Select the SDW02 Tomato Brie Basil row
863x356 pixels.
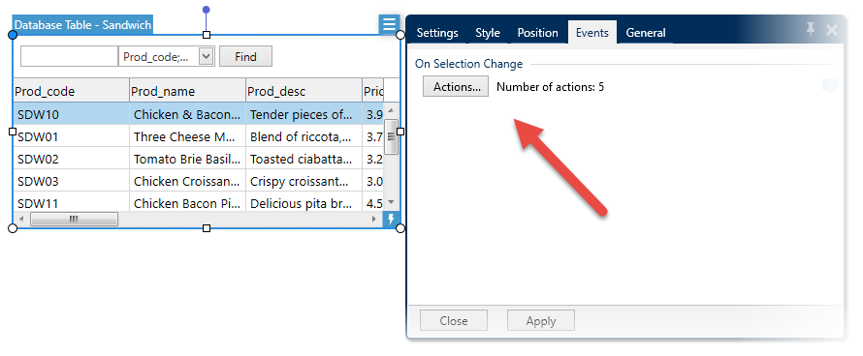click(198, 159)
